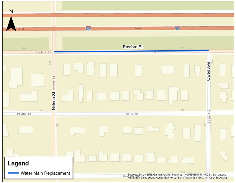This screenshot has width=236, height=183.
Task: Click the '3301' block number above Rayford St
Action: point(183,48)
